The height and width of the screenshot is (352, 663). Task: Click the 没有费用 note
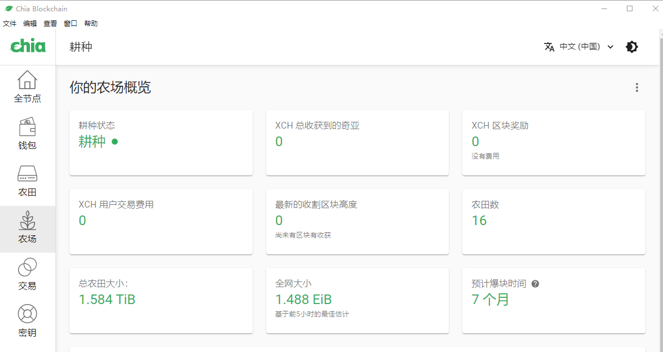[486, 156]
